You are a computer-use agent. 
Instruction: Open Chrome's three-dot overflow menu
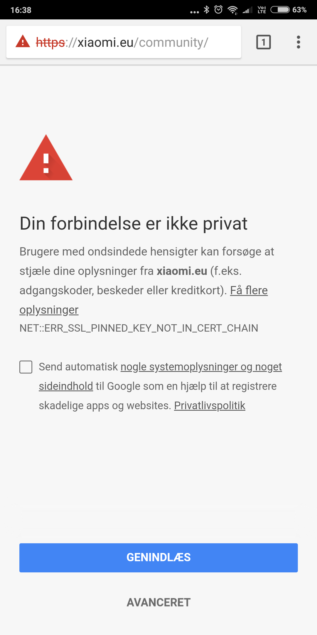point(299,42)
